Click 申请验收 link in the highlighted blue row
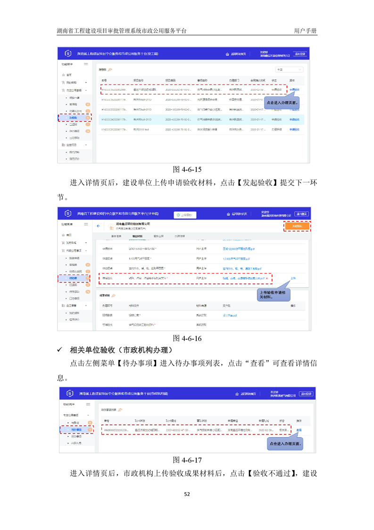 [x=294, y=120]
